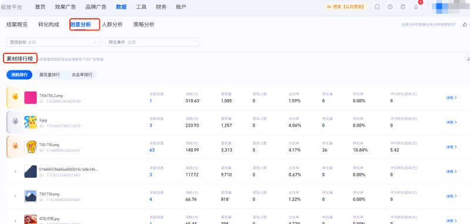The width and height of the screenshot is (470, 224).
Task: Switch to 策略分析 tab
Action: [x=144, y=25]
